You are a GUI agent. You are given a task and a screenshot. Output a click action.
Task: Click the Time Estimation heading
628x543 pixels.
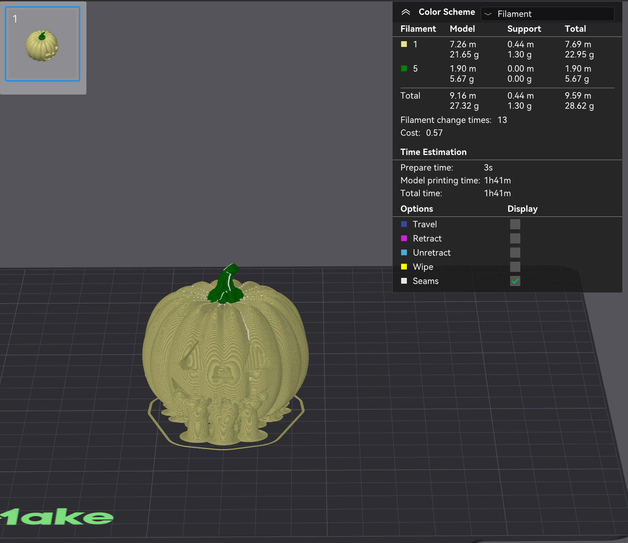pyautogui.click(x=433, y=152)
